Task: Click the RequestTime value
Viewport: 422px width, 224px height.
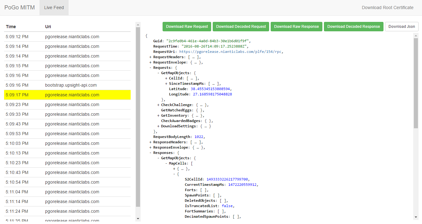Action: click(x=214, y=46)
